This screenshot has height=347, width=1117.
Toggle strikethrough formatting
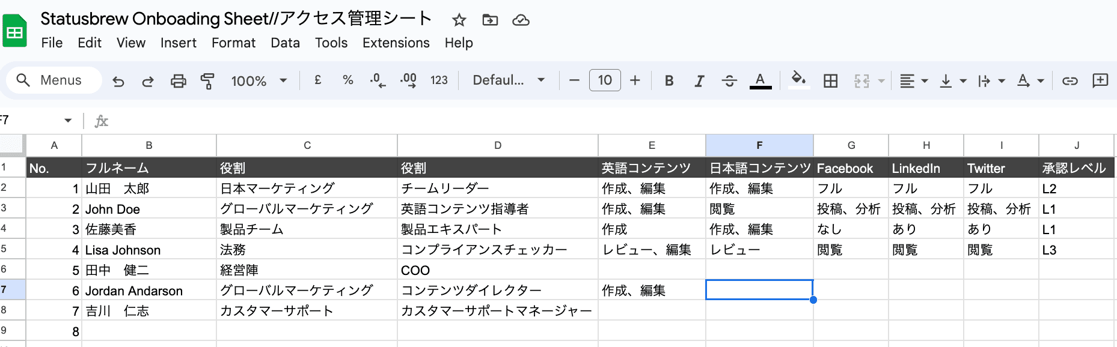(729, 81)
